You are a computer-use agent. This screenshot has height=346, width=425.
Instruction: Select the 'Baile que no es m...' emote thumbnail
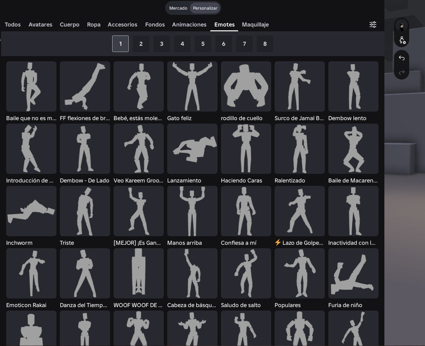(31, 86)
